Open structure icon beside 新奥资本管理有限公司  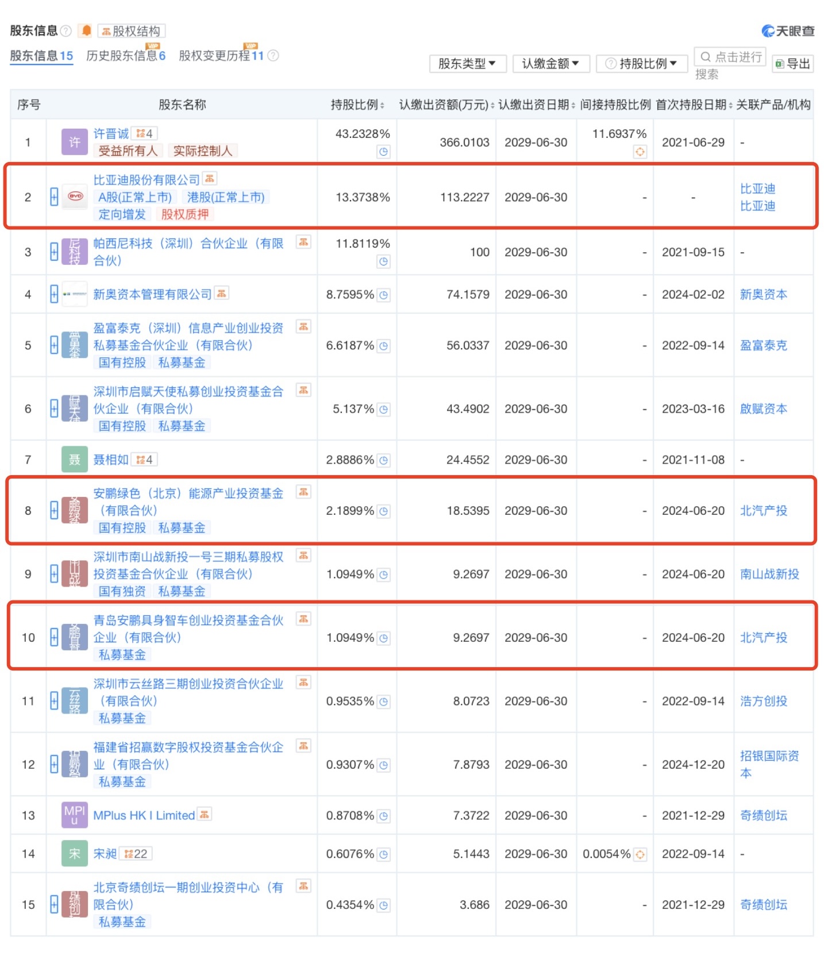222,294
